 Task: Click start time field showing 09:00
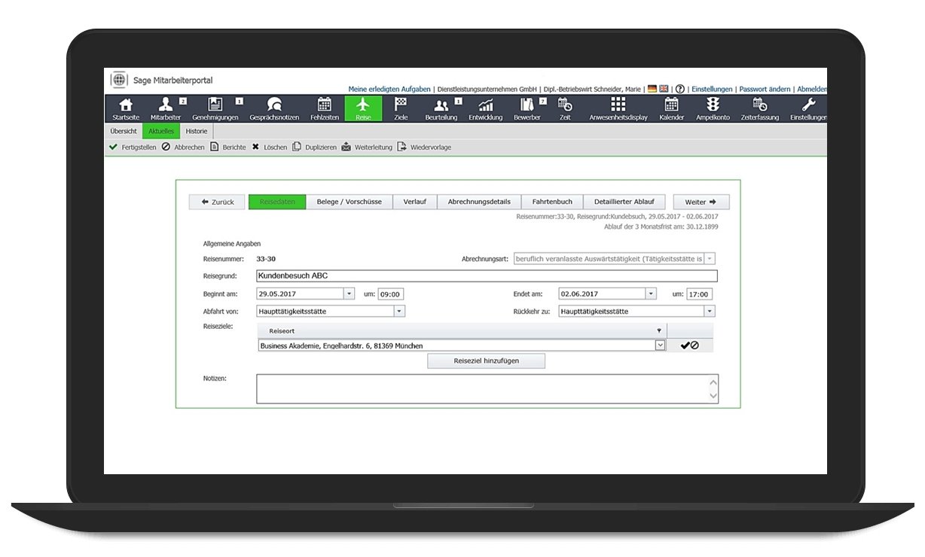(x=390, y=294)
